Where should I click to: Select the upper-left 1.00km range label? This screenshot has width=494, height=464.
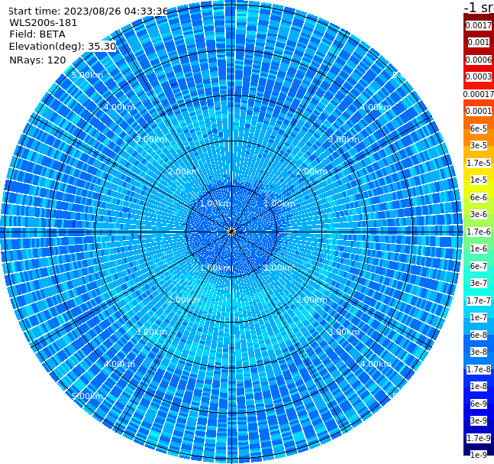coord(215,203)
